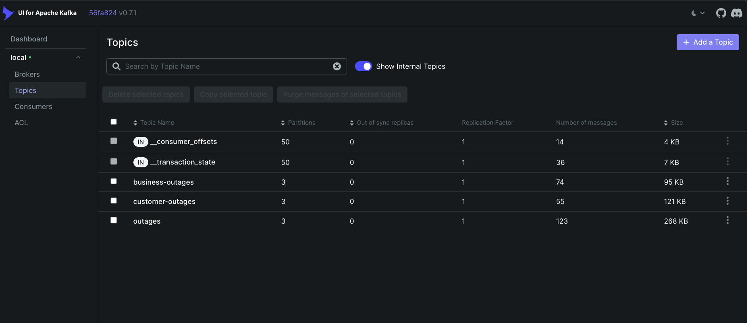Click the 268 KB size value
The height and width of the screenshot is (323, 748).
point(676,221)
